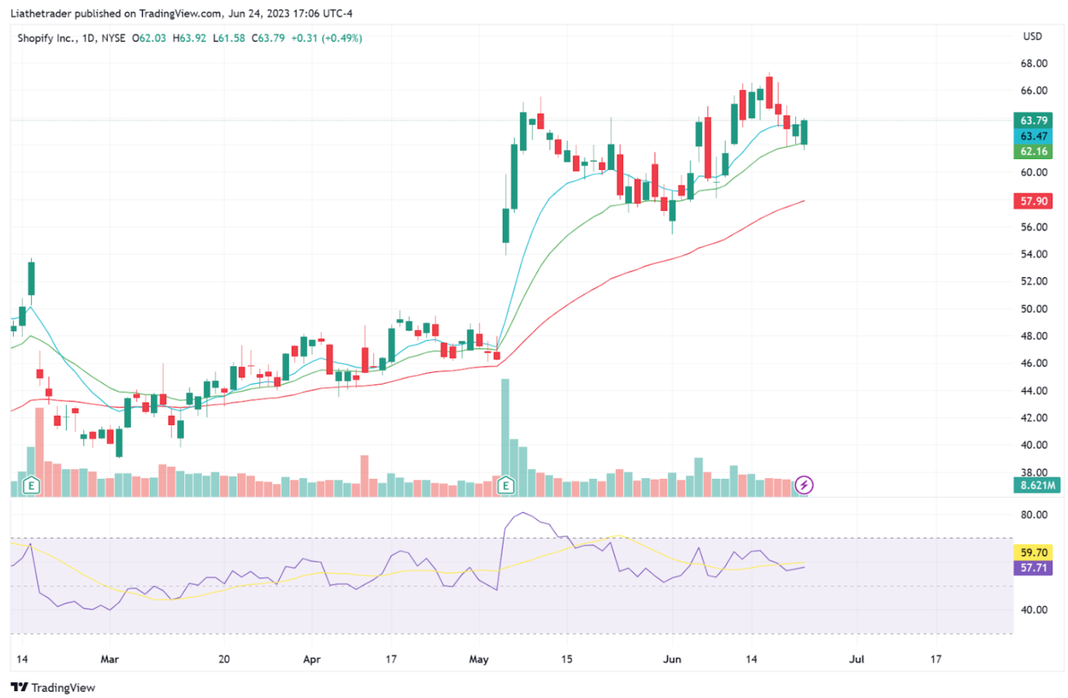Click the 54.00 price axis label
Screen dimensions: 1068x698
(x=1033, y=254)
